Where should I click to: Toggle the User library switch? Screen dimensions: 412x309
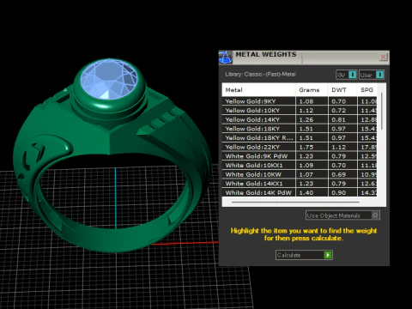pyautogui.click(x=372, y=75)
